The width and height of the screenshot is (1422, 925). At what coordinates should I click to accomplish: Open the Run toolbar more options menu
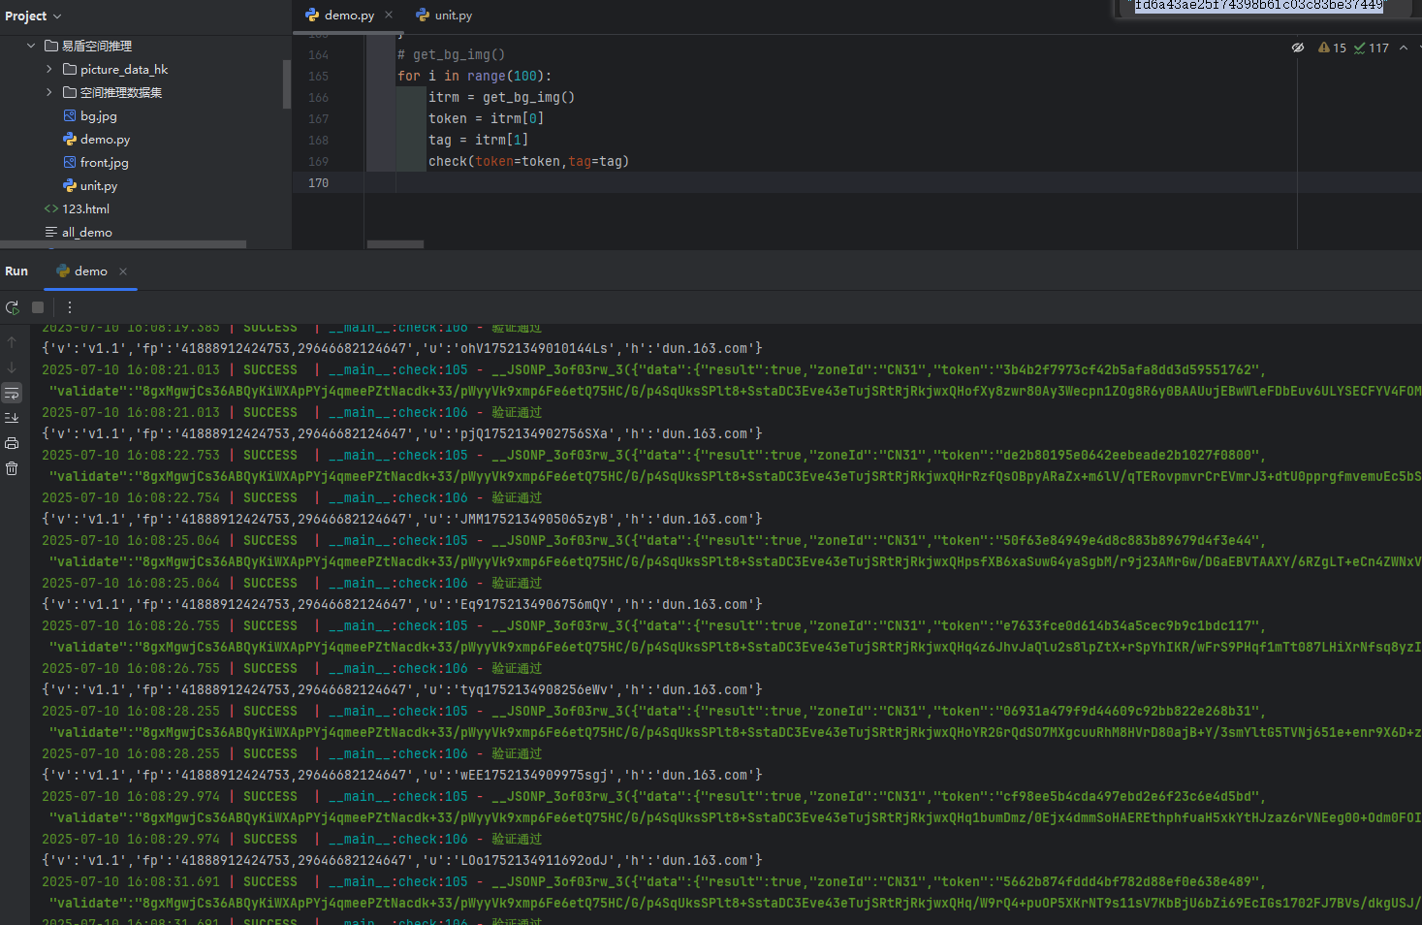[70, 307]
